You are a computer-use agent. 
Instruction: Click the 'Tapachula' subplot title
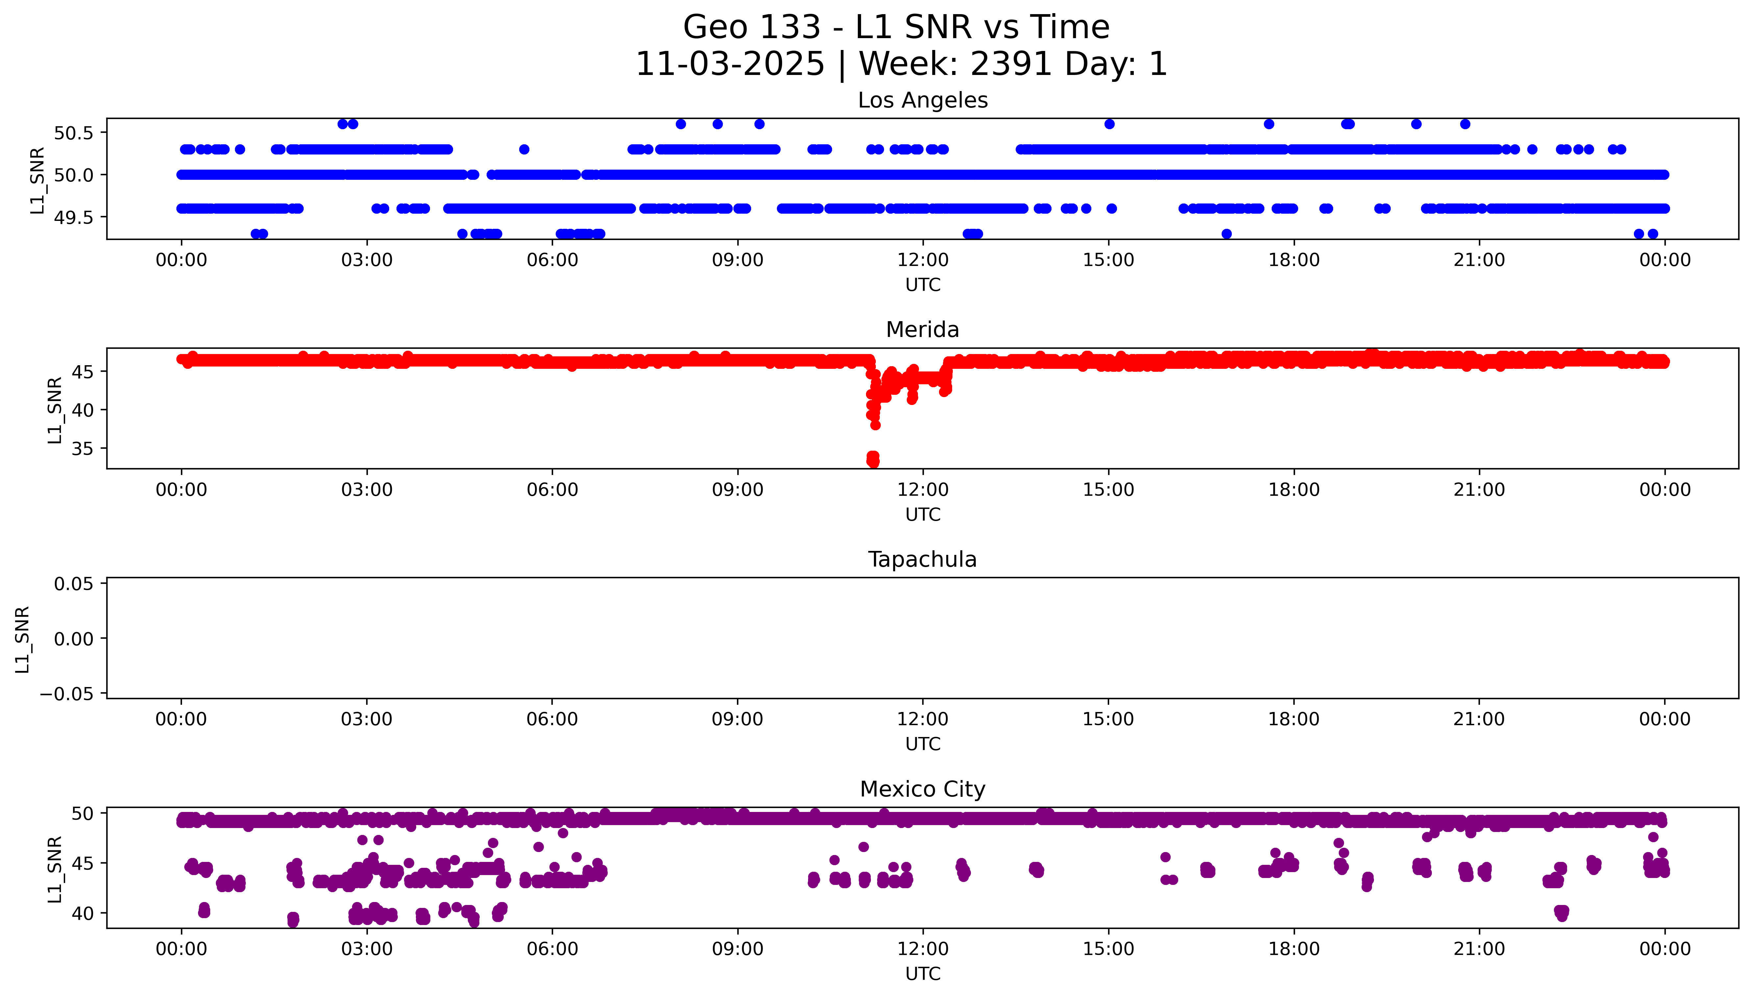(922, 559)
